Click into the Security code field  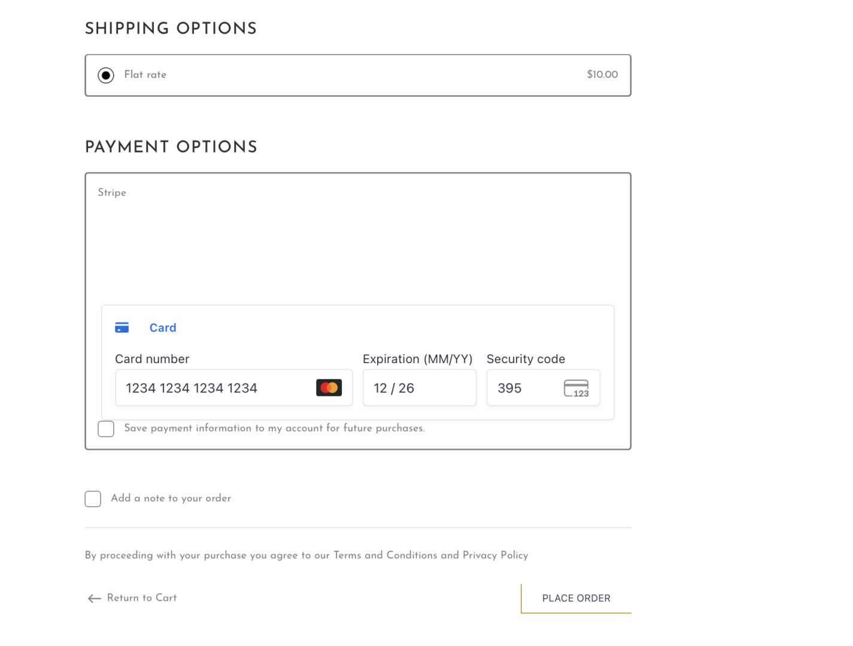pos(524,388)
